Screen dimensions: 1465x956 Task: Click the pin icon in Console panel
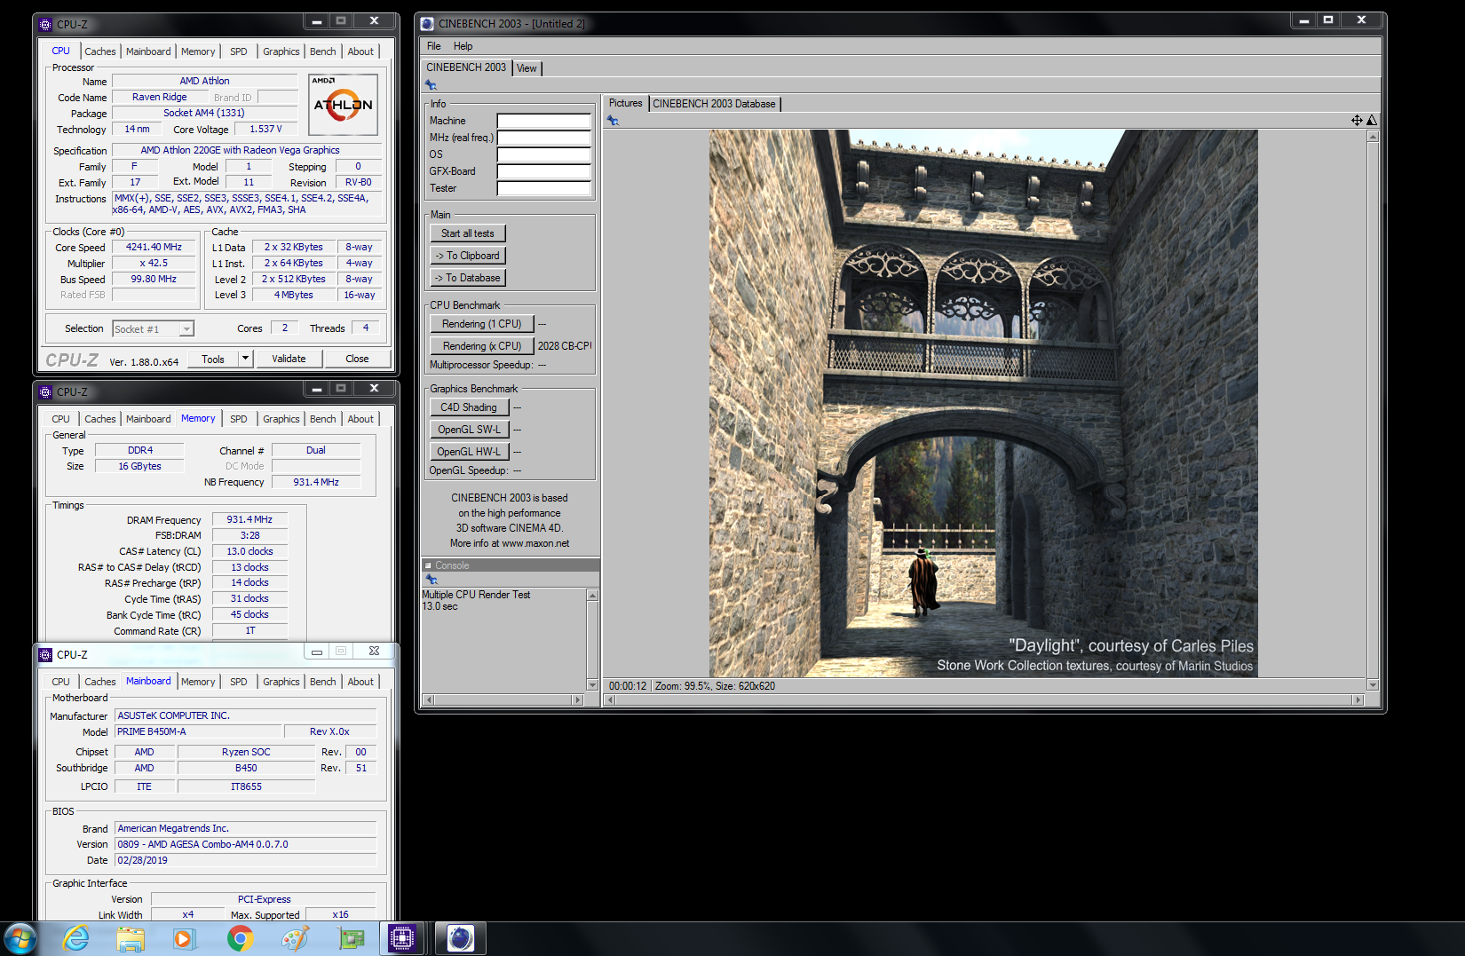click(432, 580)
